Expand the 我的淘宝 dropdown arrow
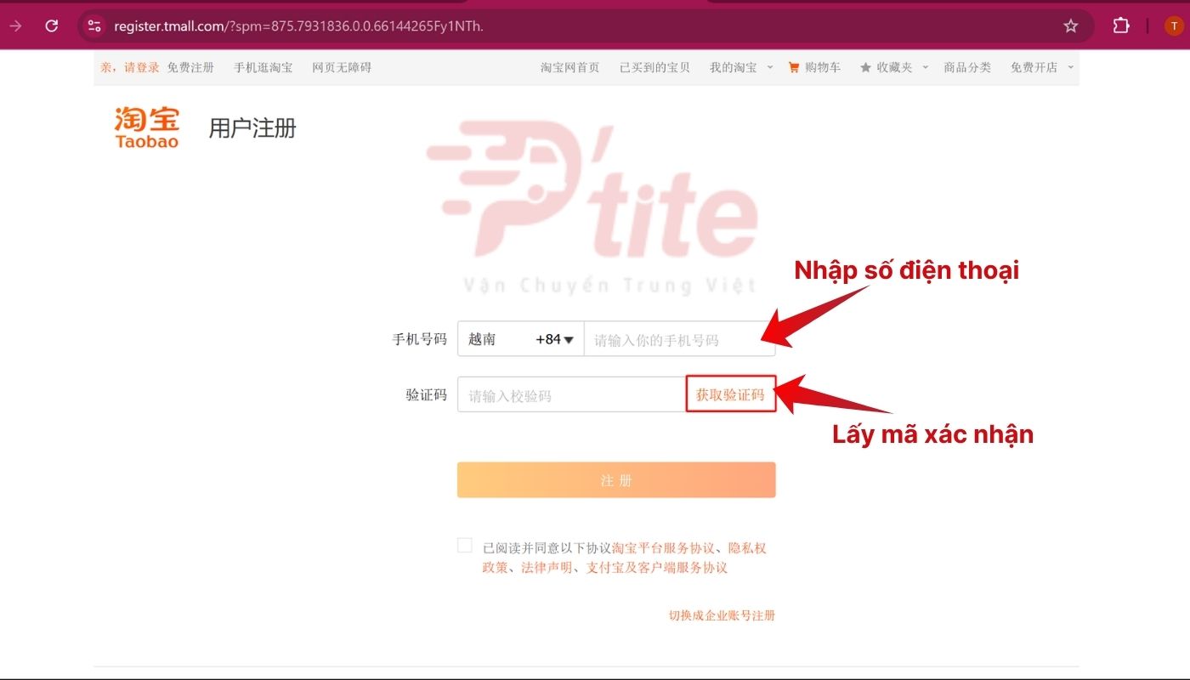The height and width of the screenshot is (680, 1190). pos(770,67)
